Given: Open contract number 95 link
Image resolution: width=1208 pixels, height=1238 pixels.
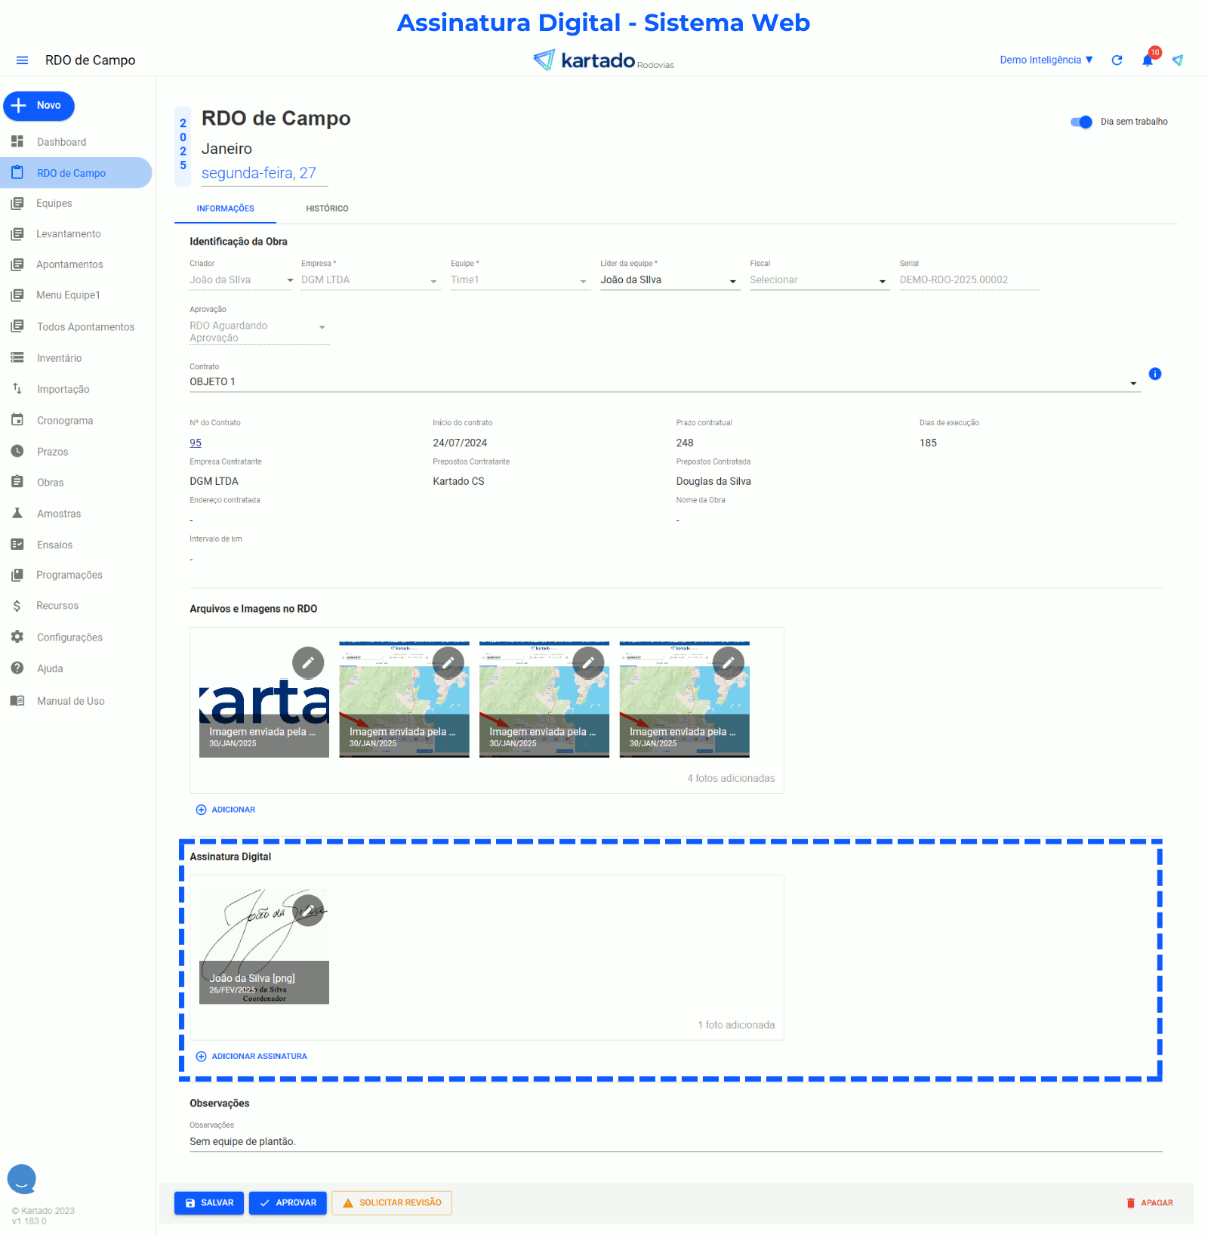Looking at the screenshot, I should pyautogui.click(x=196, y=443).
